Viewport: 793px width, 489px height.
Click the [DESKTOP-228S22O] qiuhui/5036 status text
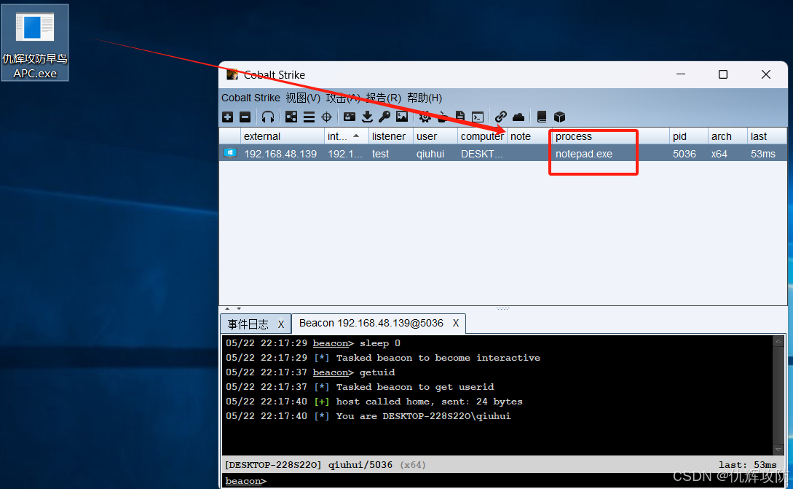click(309, 465)
